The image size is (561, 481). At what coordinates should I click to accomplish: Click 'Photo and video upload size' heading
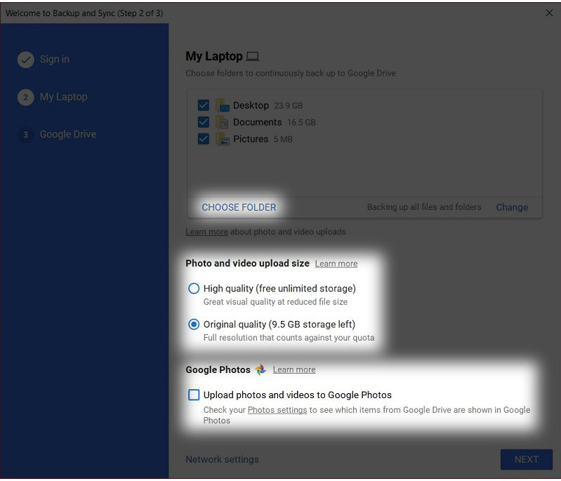[x=247, y=263]
